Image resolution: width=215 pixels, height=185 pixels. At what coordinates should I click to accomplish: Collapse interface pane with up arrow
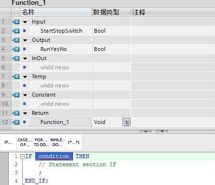146,131
